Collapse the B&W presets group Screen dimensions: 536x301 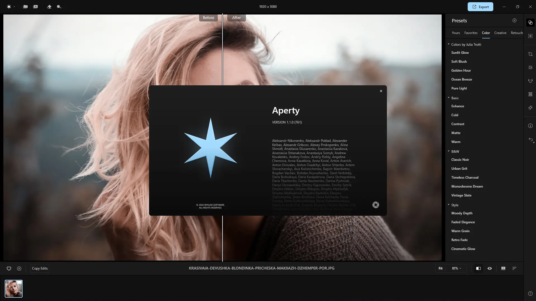pyautogui.click(x=449, y=151)
